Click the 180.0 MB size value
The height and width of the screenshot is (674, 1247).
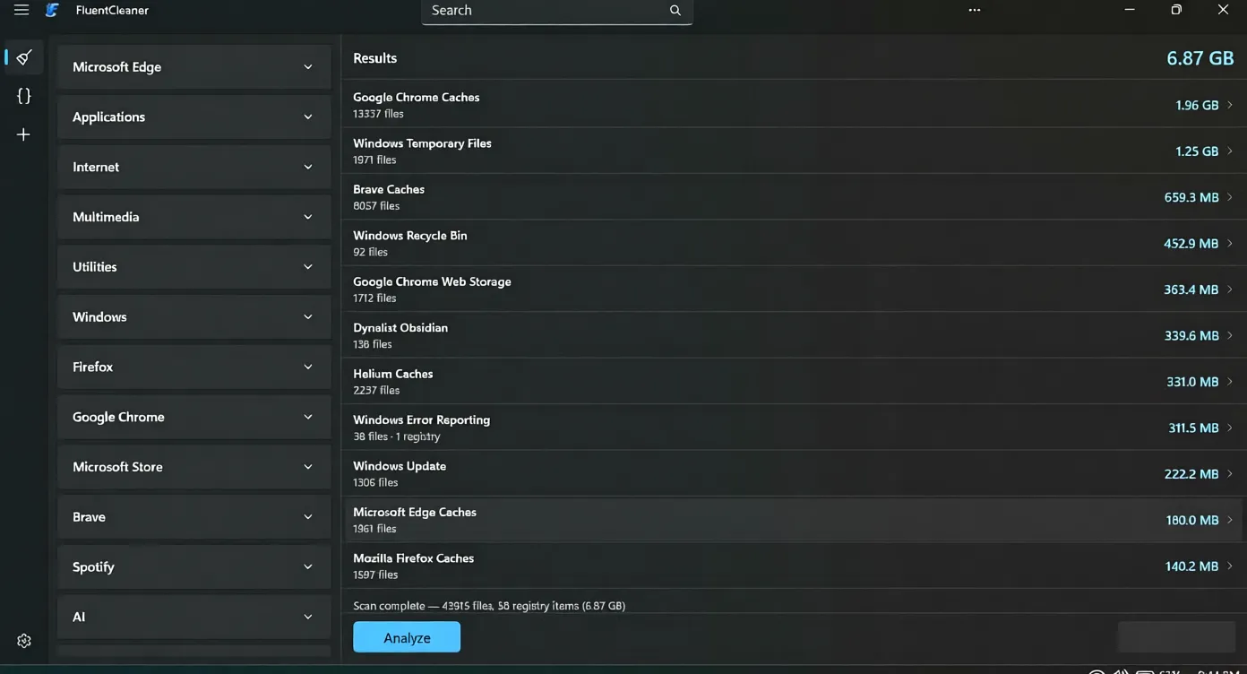1192,520
